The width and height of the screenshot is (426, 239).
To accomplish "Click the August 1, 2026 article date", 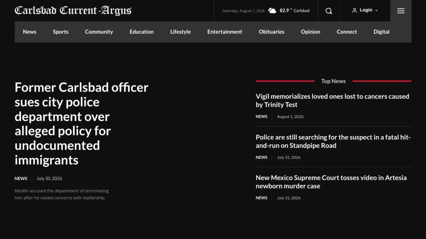I will pyautogui.click(x=290, y=116).
